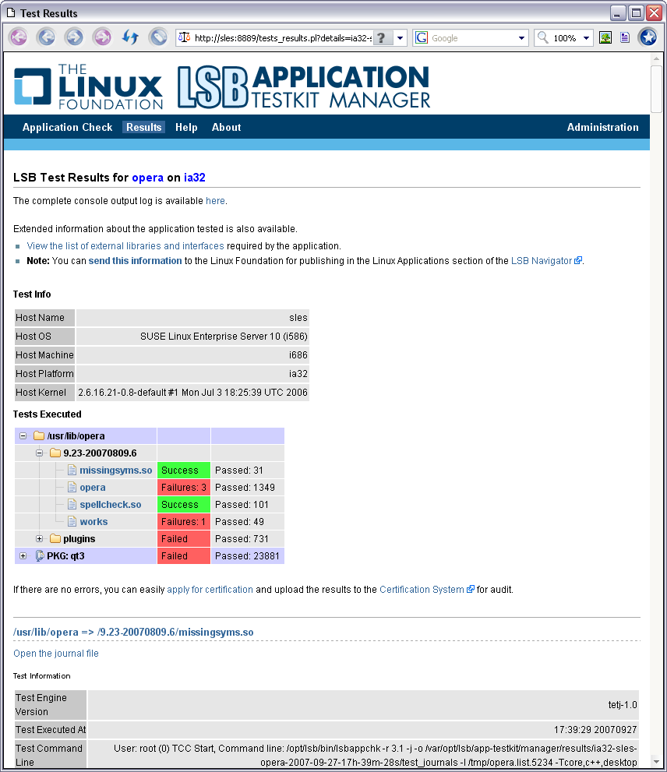Toggle images display icon in toolbar
The width and height of the screenshot is (667, 772).
coord(605,37)
